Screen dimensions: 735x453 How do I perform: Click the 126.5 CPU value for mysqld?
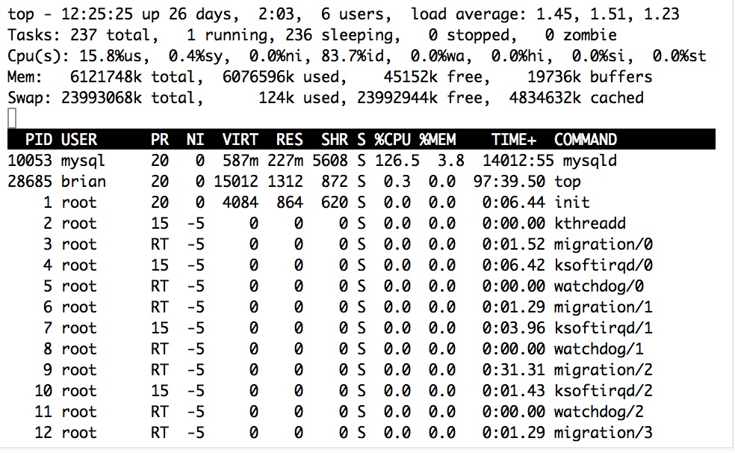tap(397, 161)
